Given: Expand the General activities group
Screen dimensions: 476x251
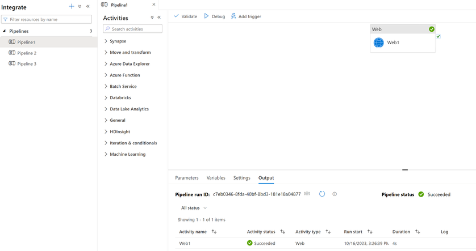Looking at the screenshot, I should [106, 120].
